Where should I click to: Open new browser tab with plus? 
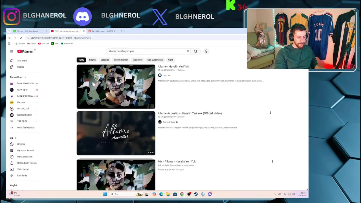pos(127,31)
